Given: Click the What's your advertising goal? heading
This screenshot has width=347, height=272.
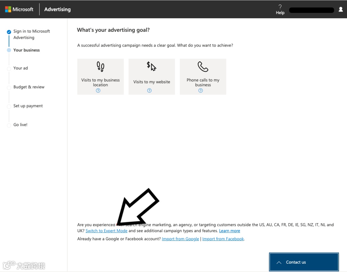Looking at the screenshot, I should [x=113, y=30].
